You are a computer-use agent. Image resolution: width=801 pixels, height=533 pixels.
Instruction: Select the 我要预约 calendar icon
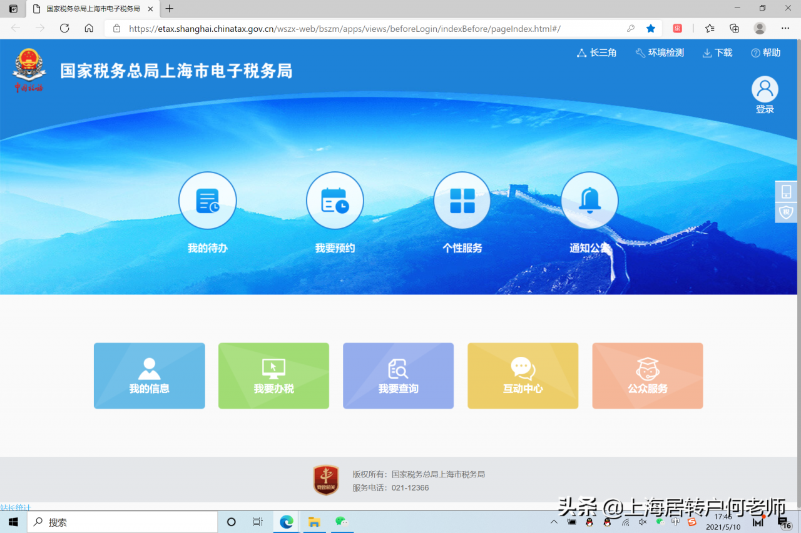coord(335,200)
